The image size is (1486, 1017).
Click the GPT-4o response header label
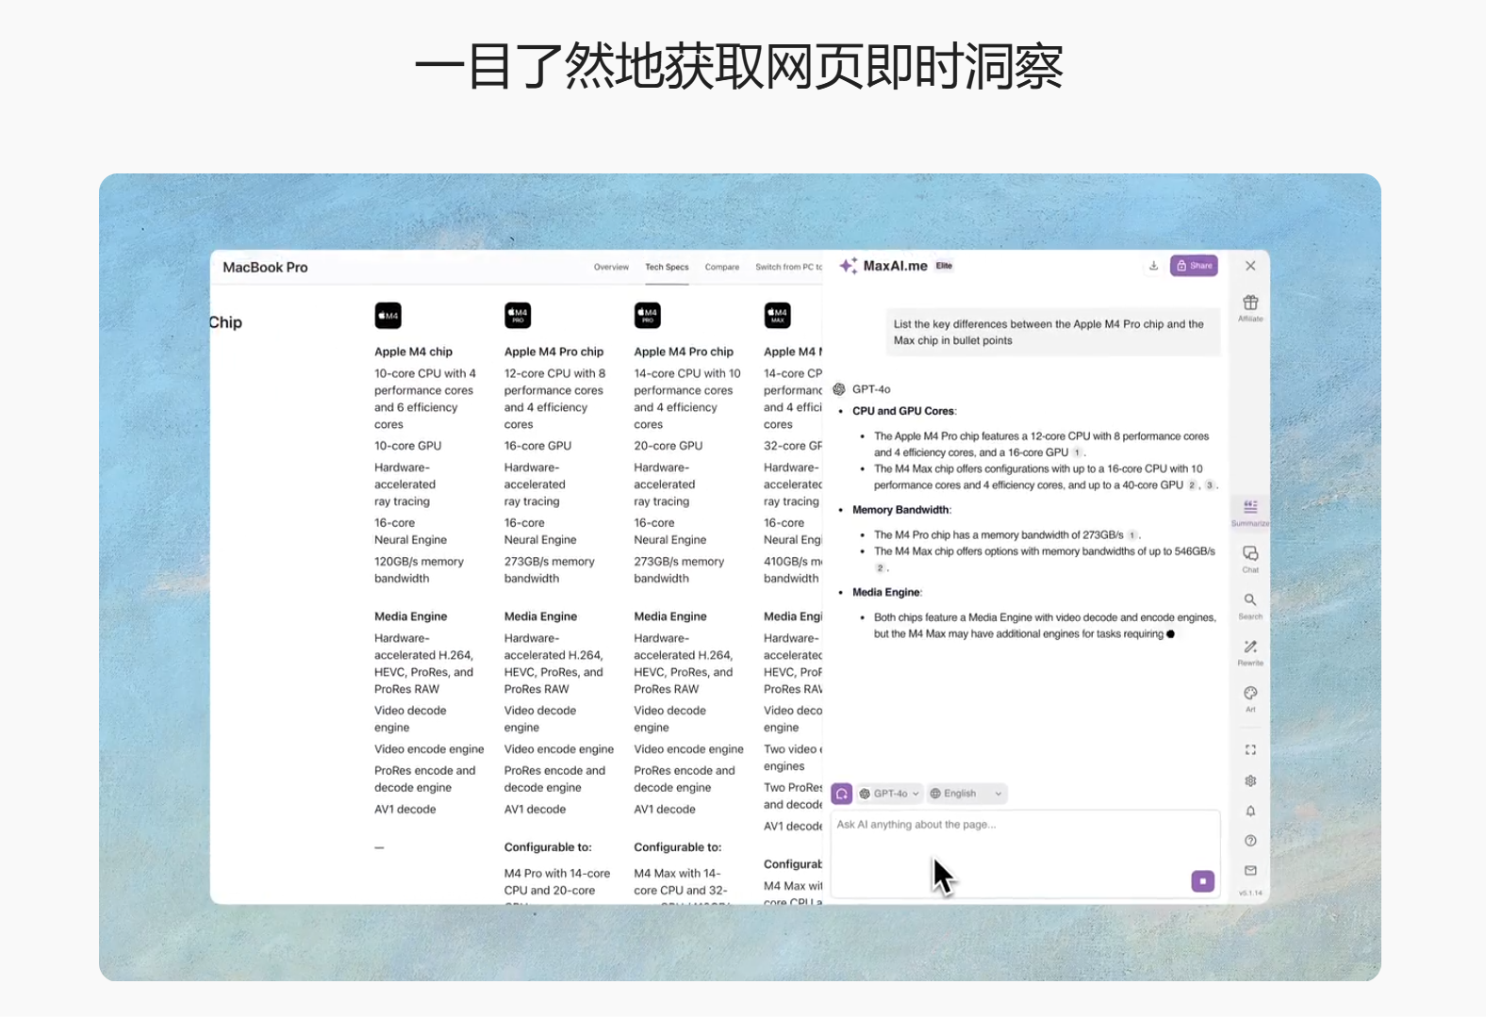point(871,389)
